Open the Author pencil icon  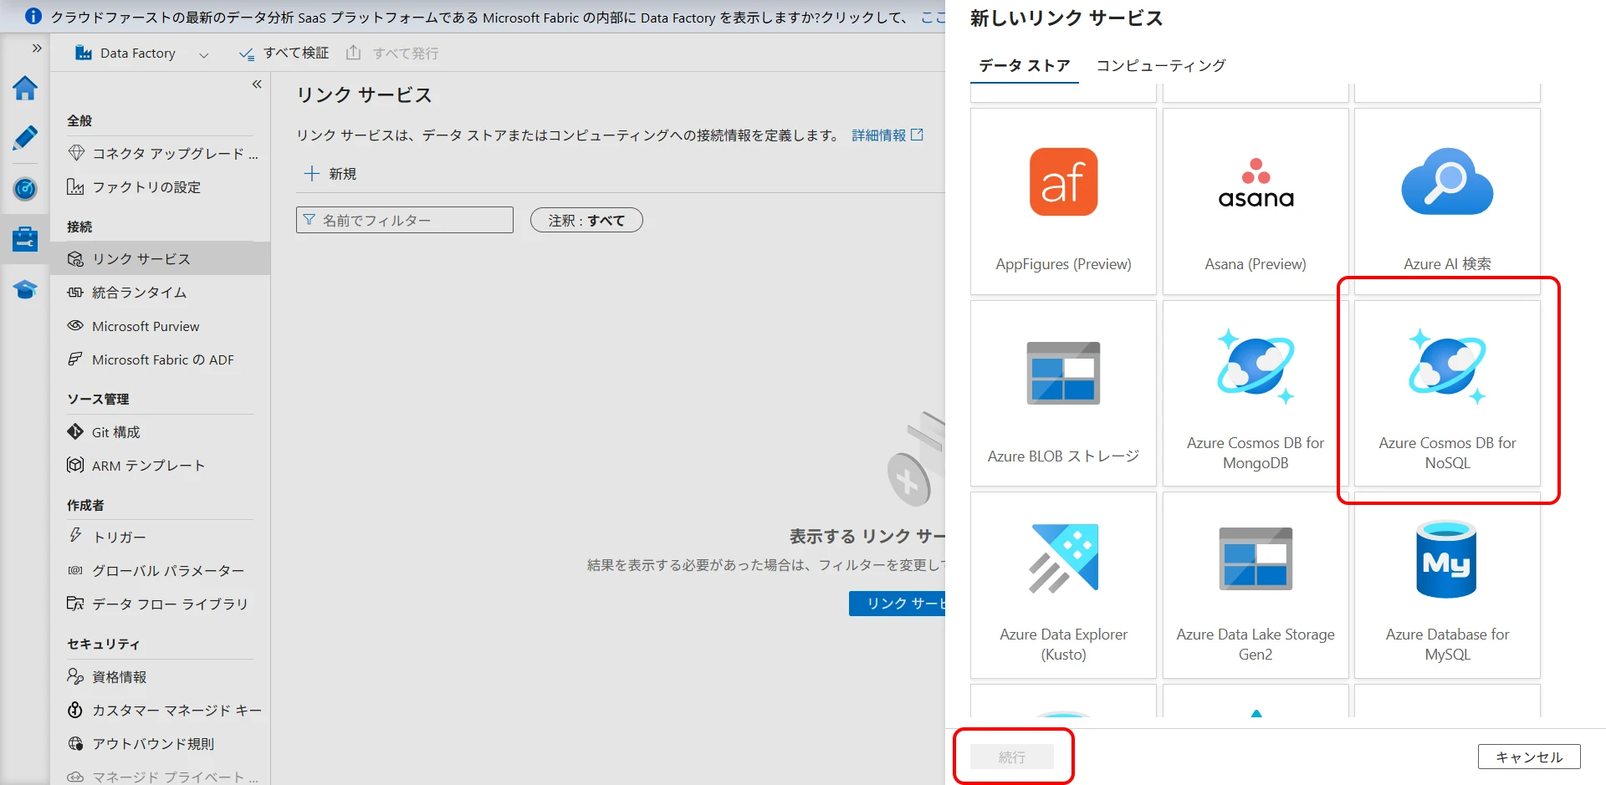25,138
